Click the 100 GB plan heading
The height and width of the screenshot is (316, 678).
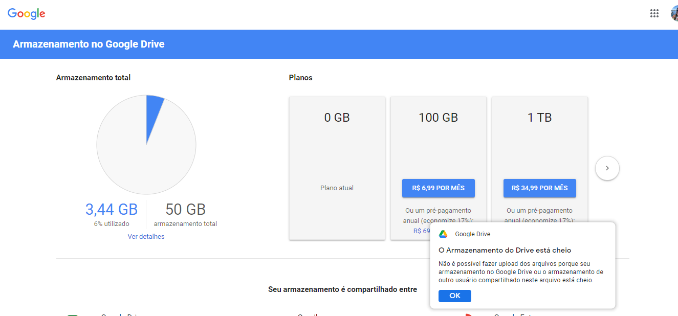438,118
